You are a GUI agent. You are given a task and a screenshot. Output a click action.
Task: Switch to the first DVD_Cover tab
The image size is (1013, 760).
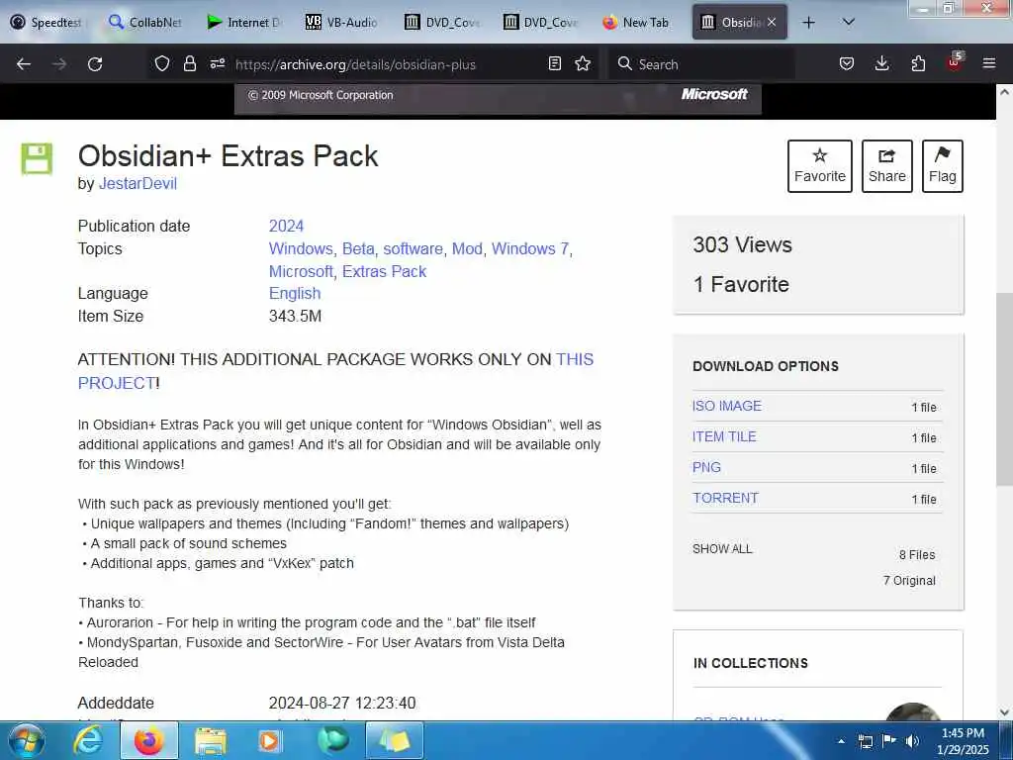pos(443,22)
